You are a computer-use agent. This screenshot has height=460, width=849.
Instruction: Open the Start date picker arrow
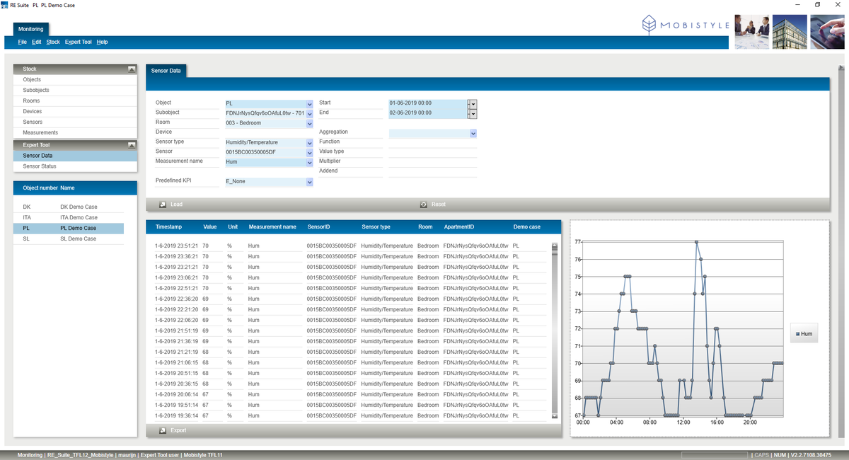(x=473, y=103)
